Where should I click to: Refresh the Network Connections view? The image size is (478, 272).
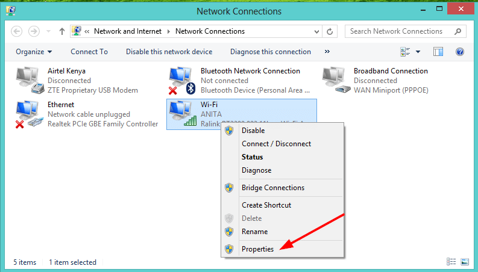[x=330, y=31]
